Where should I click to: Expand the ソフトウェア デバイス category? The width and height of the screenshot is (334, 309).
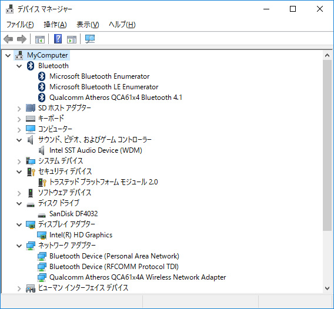click(19, 193)
